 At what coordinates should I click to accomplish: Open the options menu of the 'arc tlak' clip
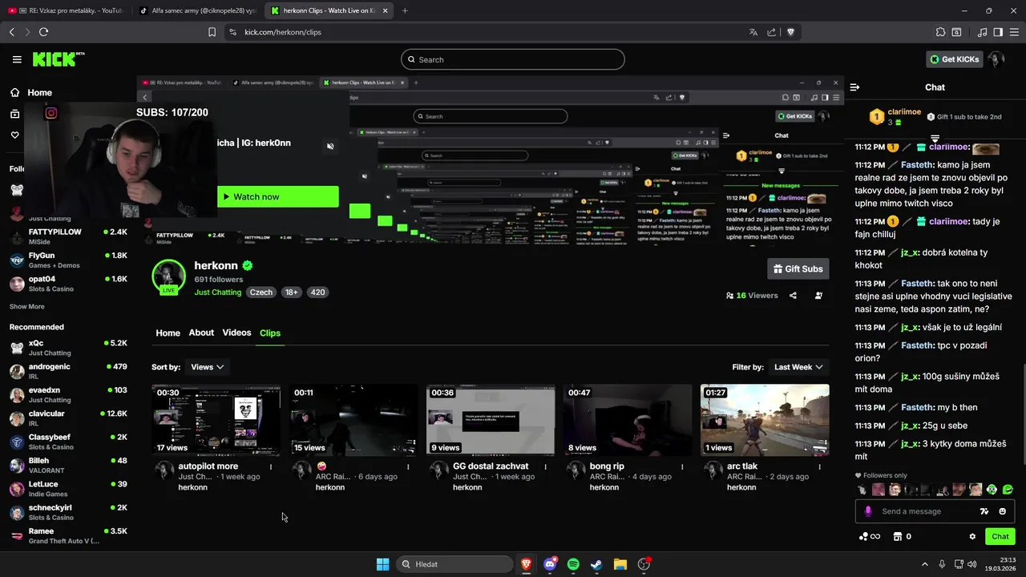click(819, 466)
